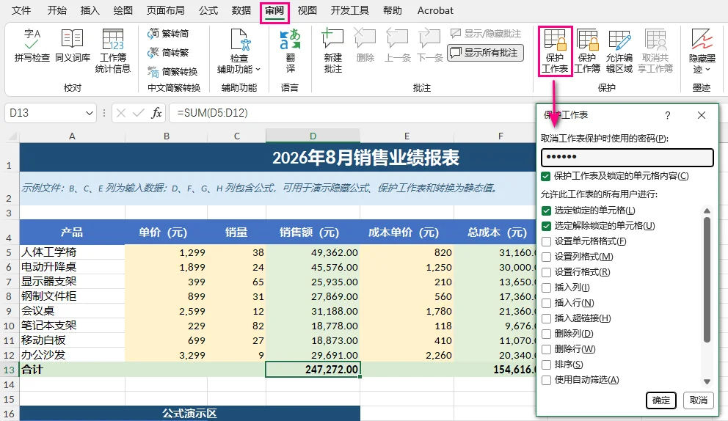This screenshot has height=421, width=728.
Task: Click the password input field
Action: click(627, 158)
